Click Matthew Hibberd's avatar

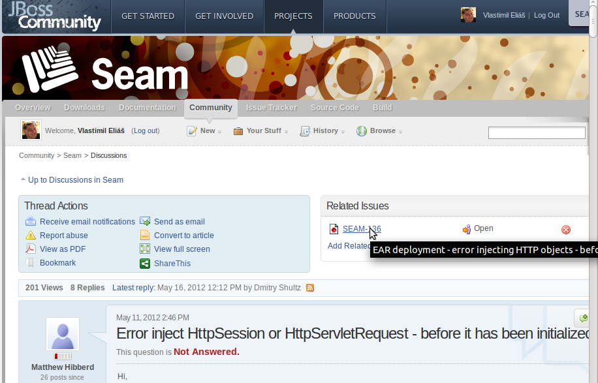pyautogui.click(x=63, y=334)
